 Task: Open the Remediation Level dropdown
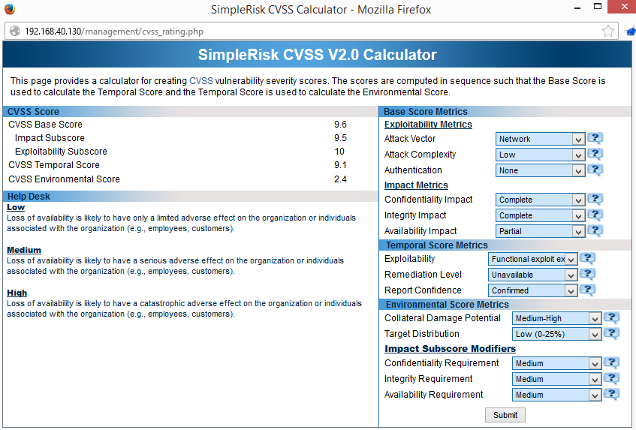tap(532, 275)
